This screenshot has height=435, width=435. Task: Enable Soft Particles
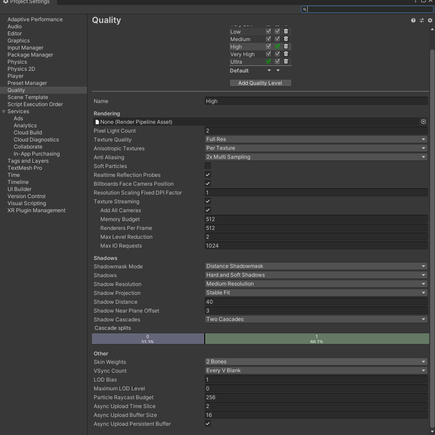207,166
